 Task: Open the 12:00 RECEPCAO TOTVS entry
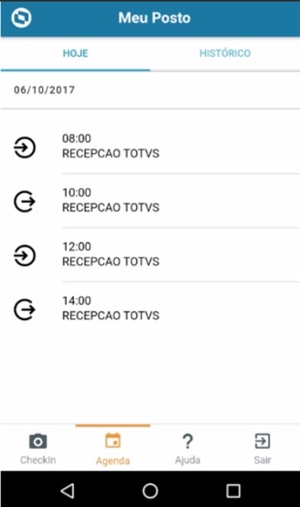tap(150, 255)
